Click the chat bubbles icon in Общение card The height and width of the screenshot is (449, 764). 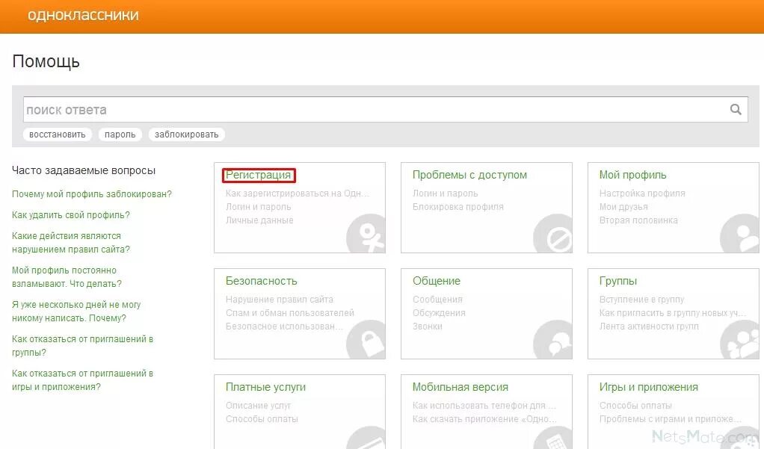point(553,339)
